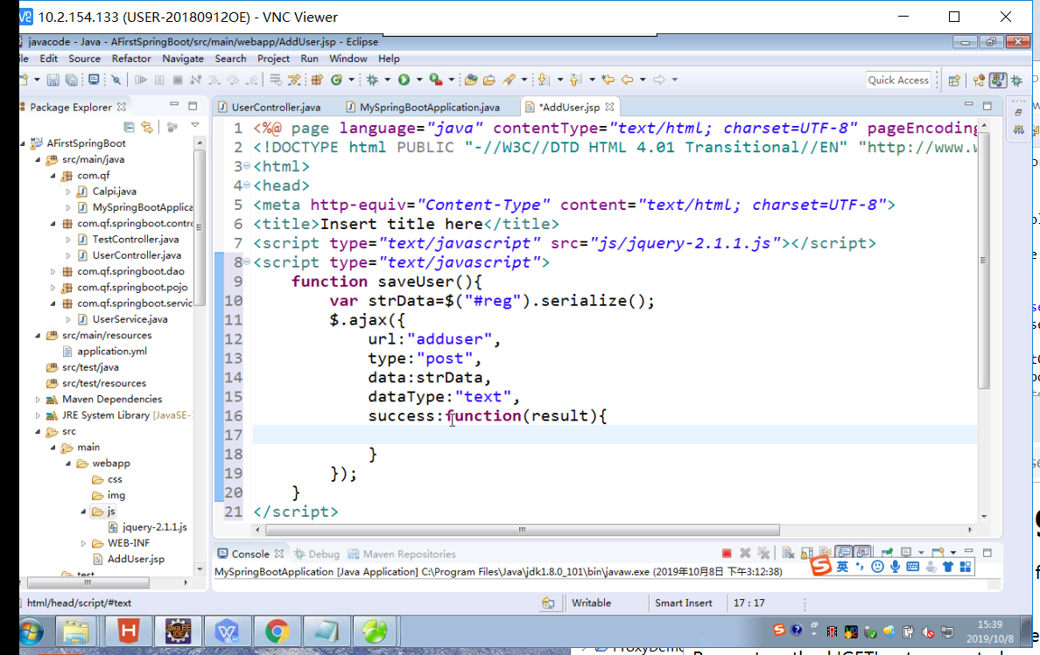Toggle Show Console on standard output change
This screenshot has width=1040, height=655.
pos(844,552)
